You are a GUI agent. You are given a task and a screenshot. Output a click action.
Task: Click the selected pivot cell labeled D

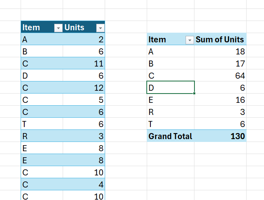(x=170, y=87)
